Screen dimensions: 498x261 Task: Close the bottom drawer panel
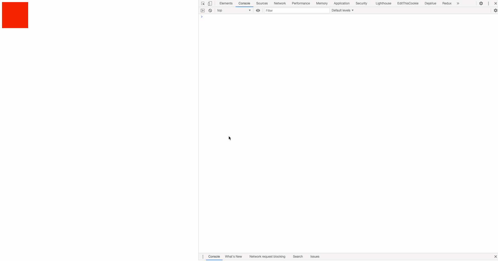coord(495,257)
